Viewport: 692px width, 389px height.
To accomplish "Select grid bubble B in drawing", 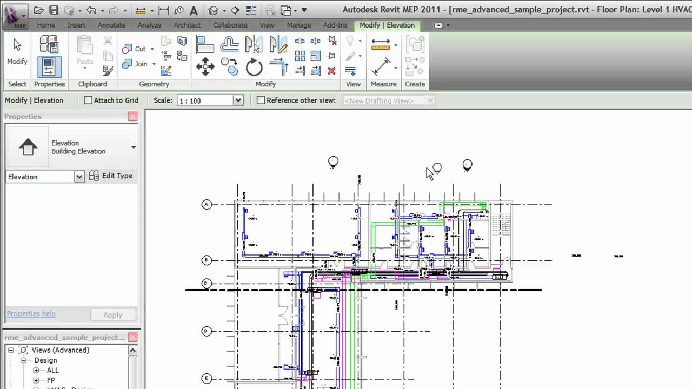I will (x=207, y=260).
